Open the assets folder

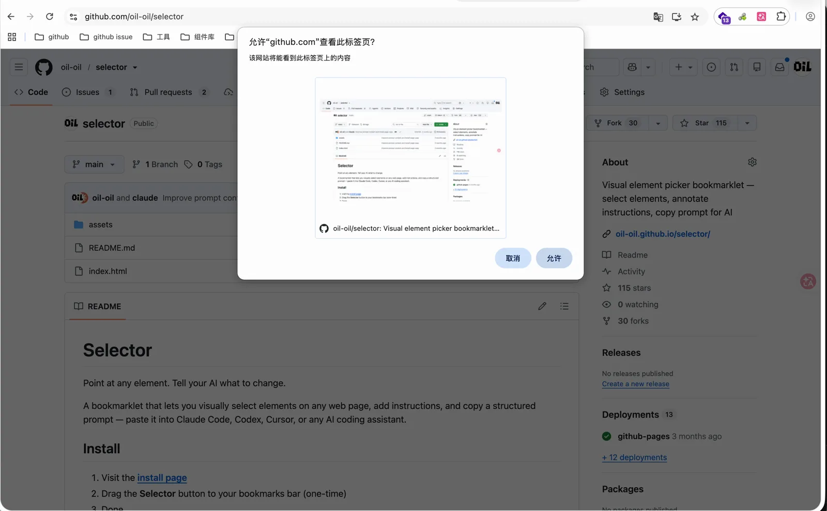coord(100,225)
